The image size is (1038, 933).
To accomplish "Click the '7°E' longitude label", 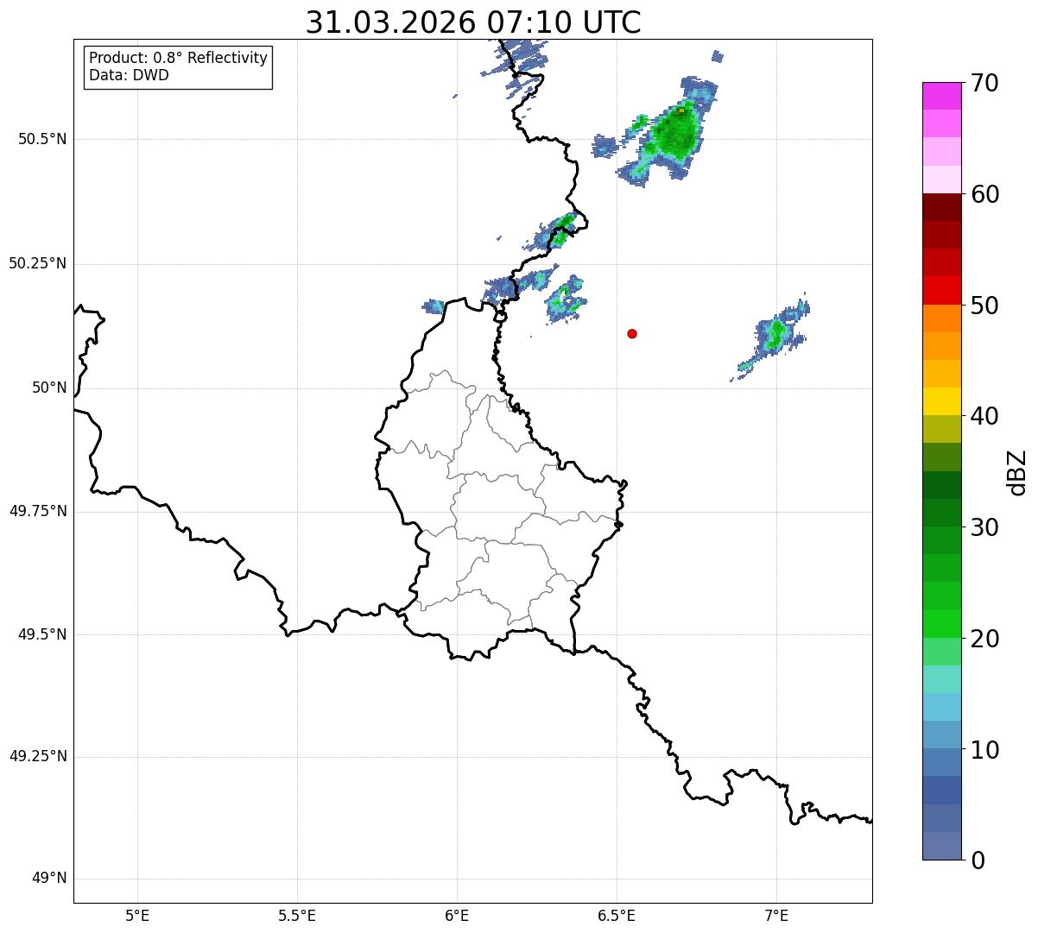I will click(776, 915).
